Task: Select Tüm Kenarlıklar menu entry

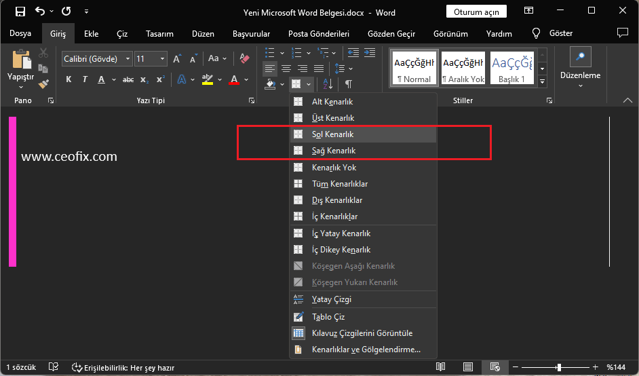Action: (363, 184)
